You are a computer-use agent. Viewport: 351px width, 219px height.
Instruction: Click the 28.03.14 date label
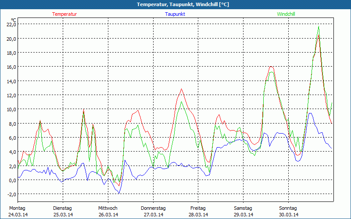click(x=199, y=215)
